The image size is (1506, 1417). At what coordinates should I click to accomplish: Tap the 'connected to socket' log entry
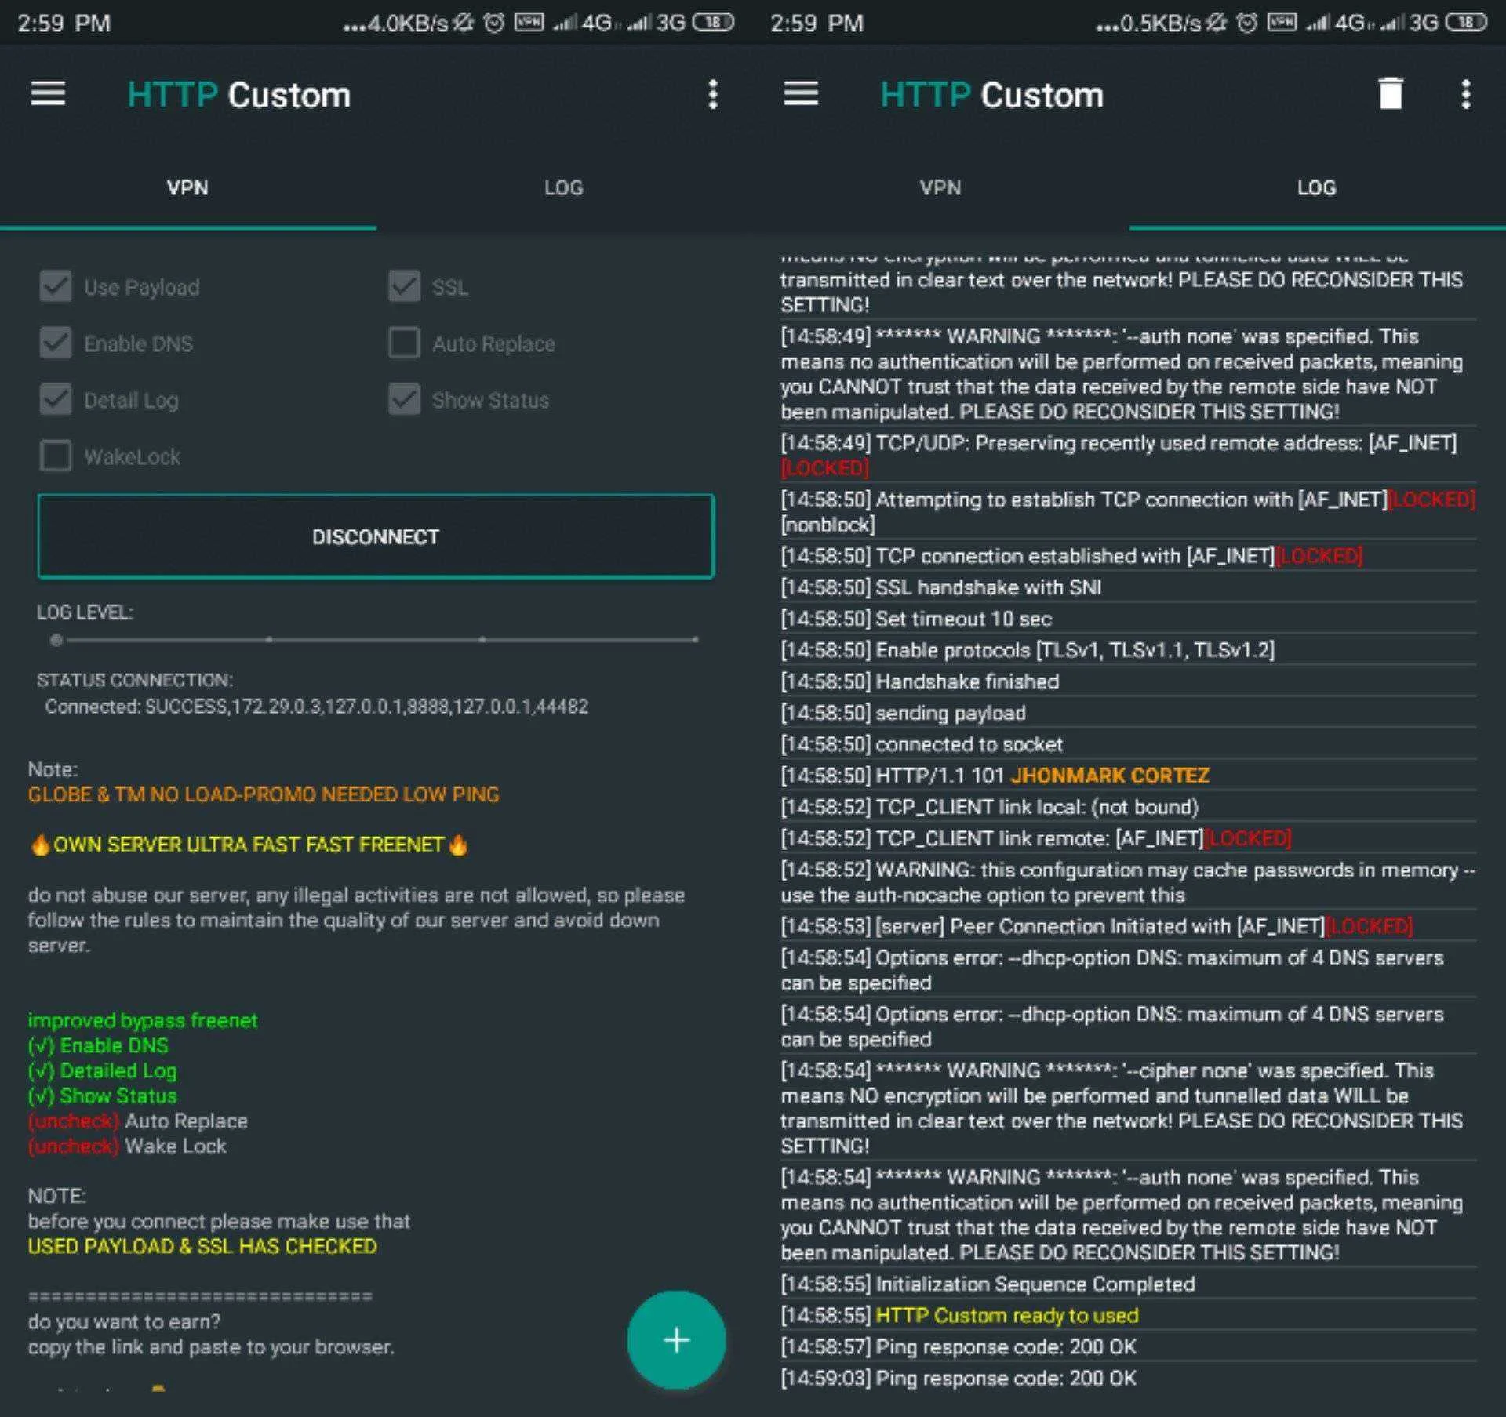pyautogui.click(x=1128, y=744)
